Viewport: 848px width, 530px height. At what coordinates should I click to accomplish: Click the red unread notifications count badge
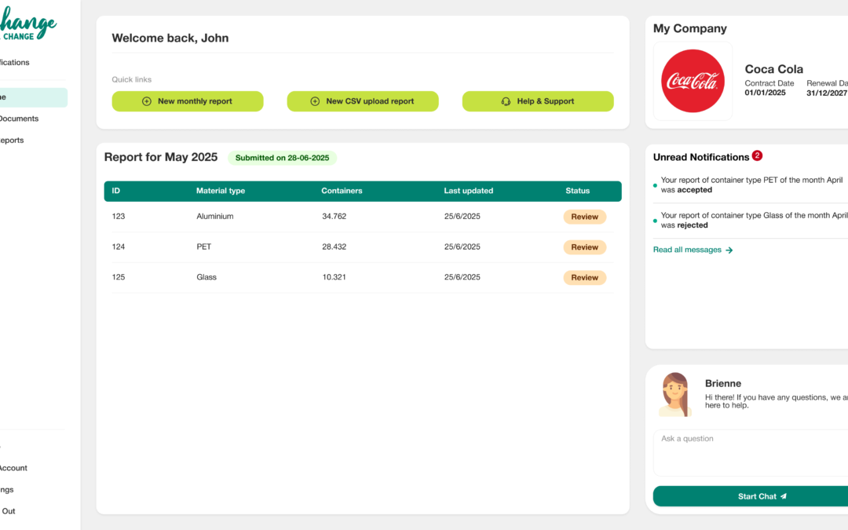tap(757, 155)
